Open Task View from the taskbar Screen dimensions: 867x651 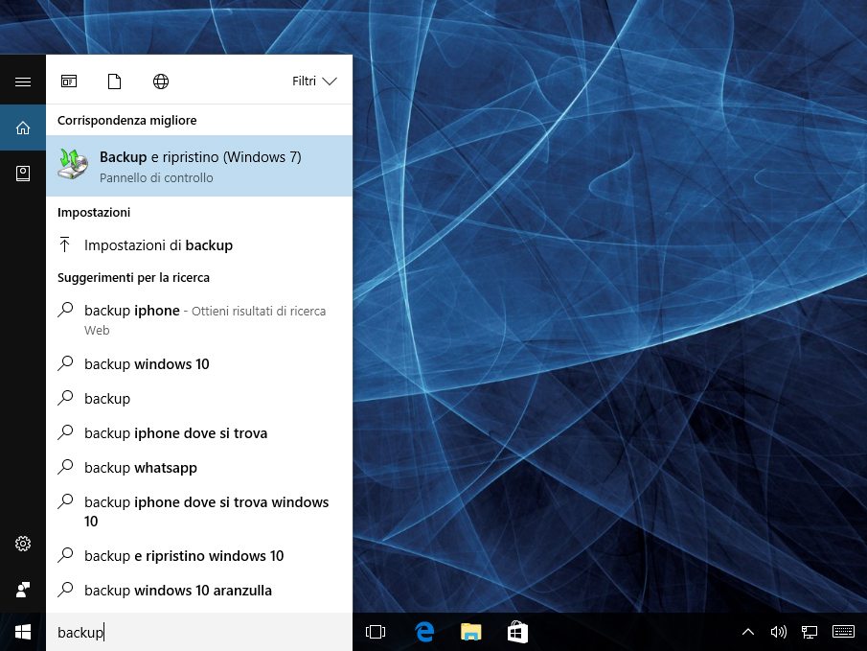[x=376, y=632]
